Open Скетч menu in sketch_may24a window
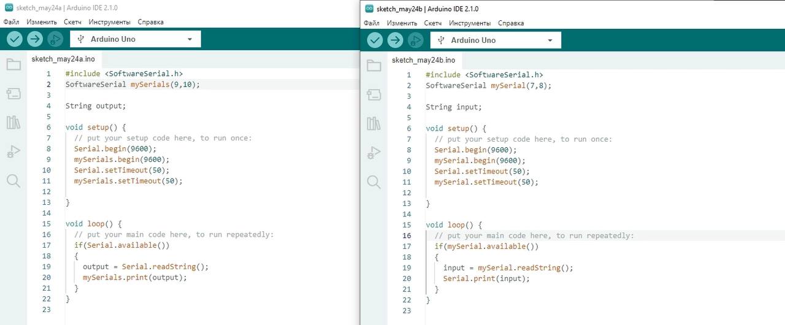The width and height of the screenshot is (785, 325). tap(72, 22)
